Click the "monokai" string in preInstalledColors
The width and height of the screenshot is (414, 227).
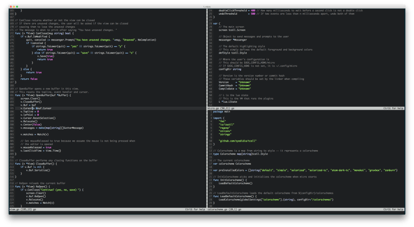(x=359, y=170)
